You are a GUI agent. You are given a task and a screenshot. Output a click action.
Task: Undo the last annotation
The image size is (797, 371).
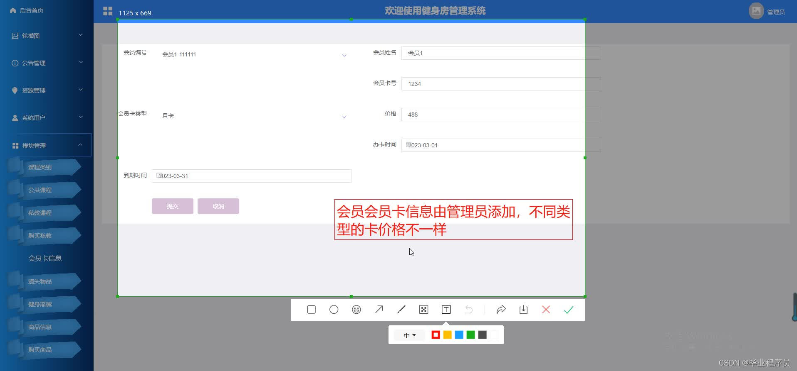tap(468, 310)
